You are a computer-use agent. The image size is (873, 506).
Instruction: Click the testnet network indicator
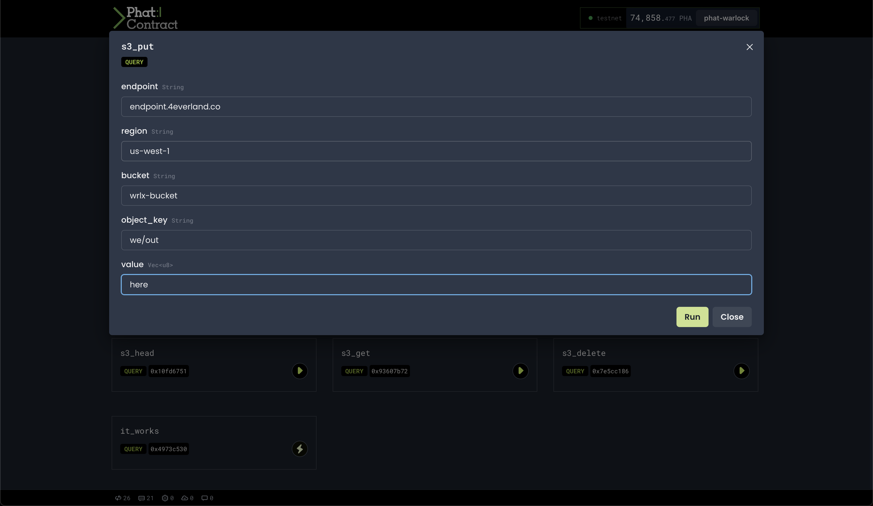coord(605,18)
